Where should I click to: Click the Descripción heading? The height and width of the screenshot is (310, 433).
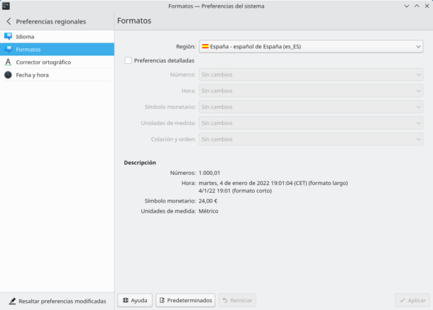[140, 162]
